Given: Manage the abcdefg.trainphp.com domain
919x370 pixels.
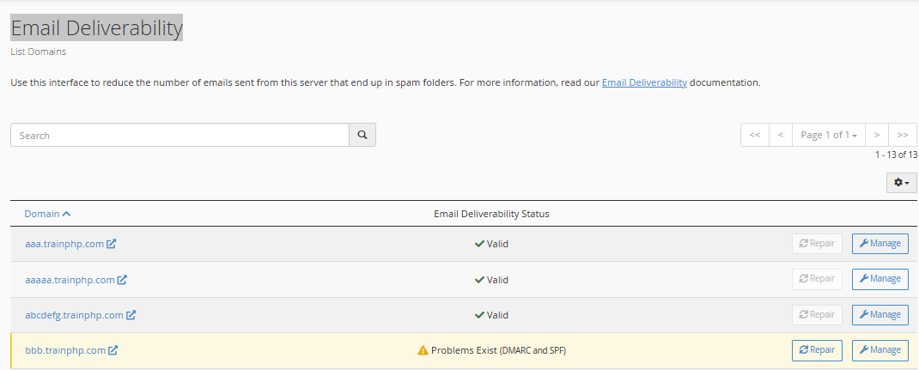Looking at the screenshot, I should [x=879, y=314].
